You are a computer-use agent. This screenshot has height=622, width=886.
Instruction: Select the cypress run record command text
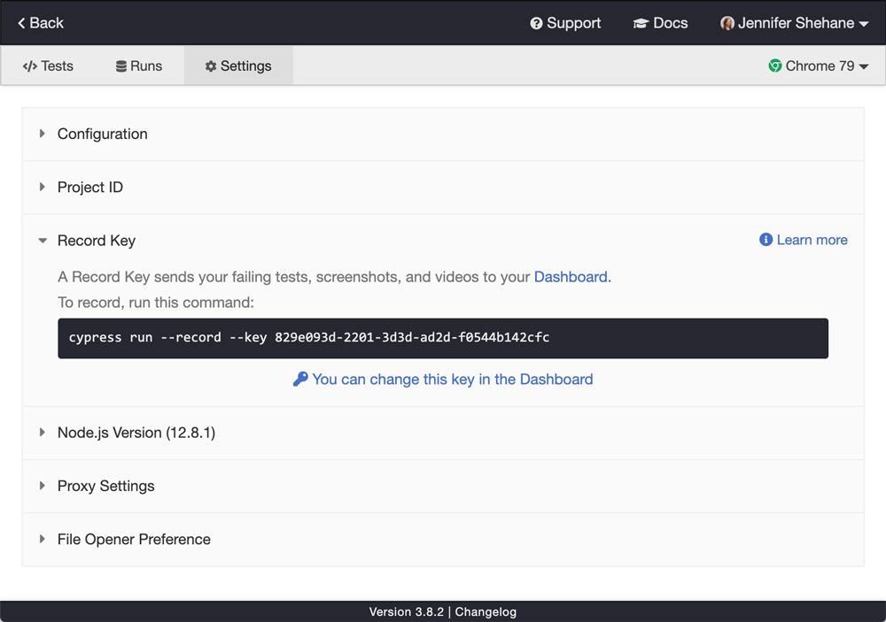point(309,337)
